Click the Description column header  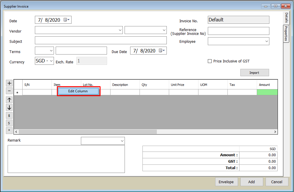coord(125,84)
